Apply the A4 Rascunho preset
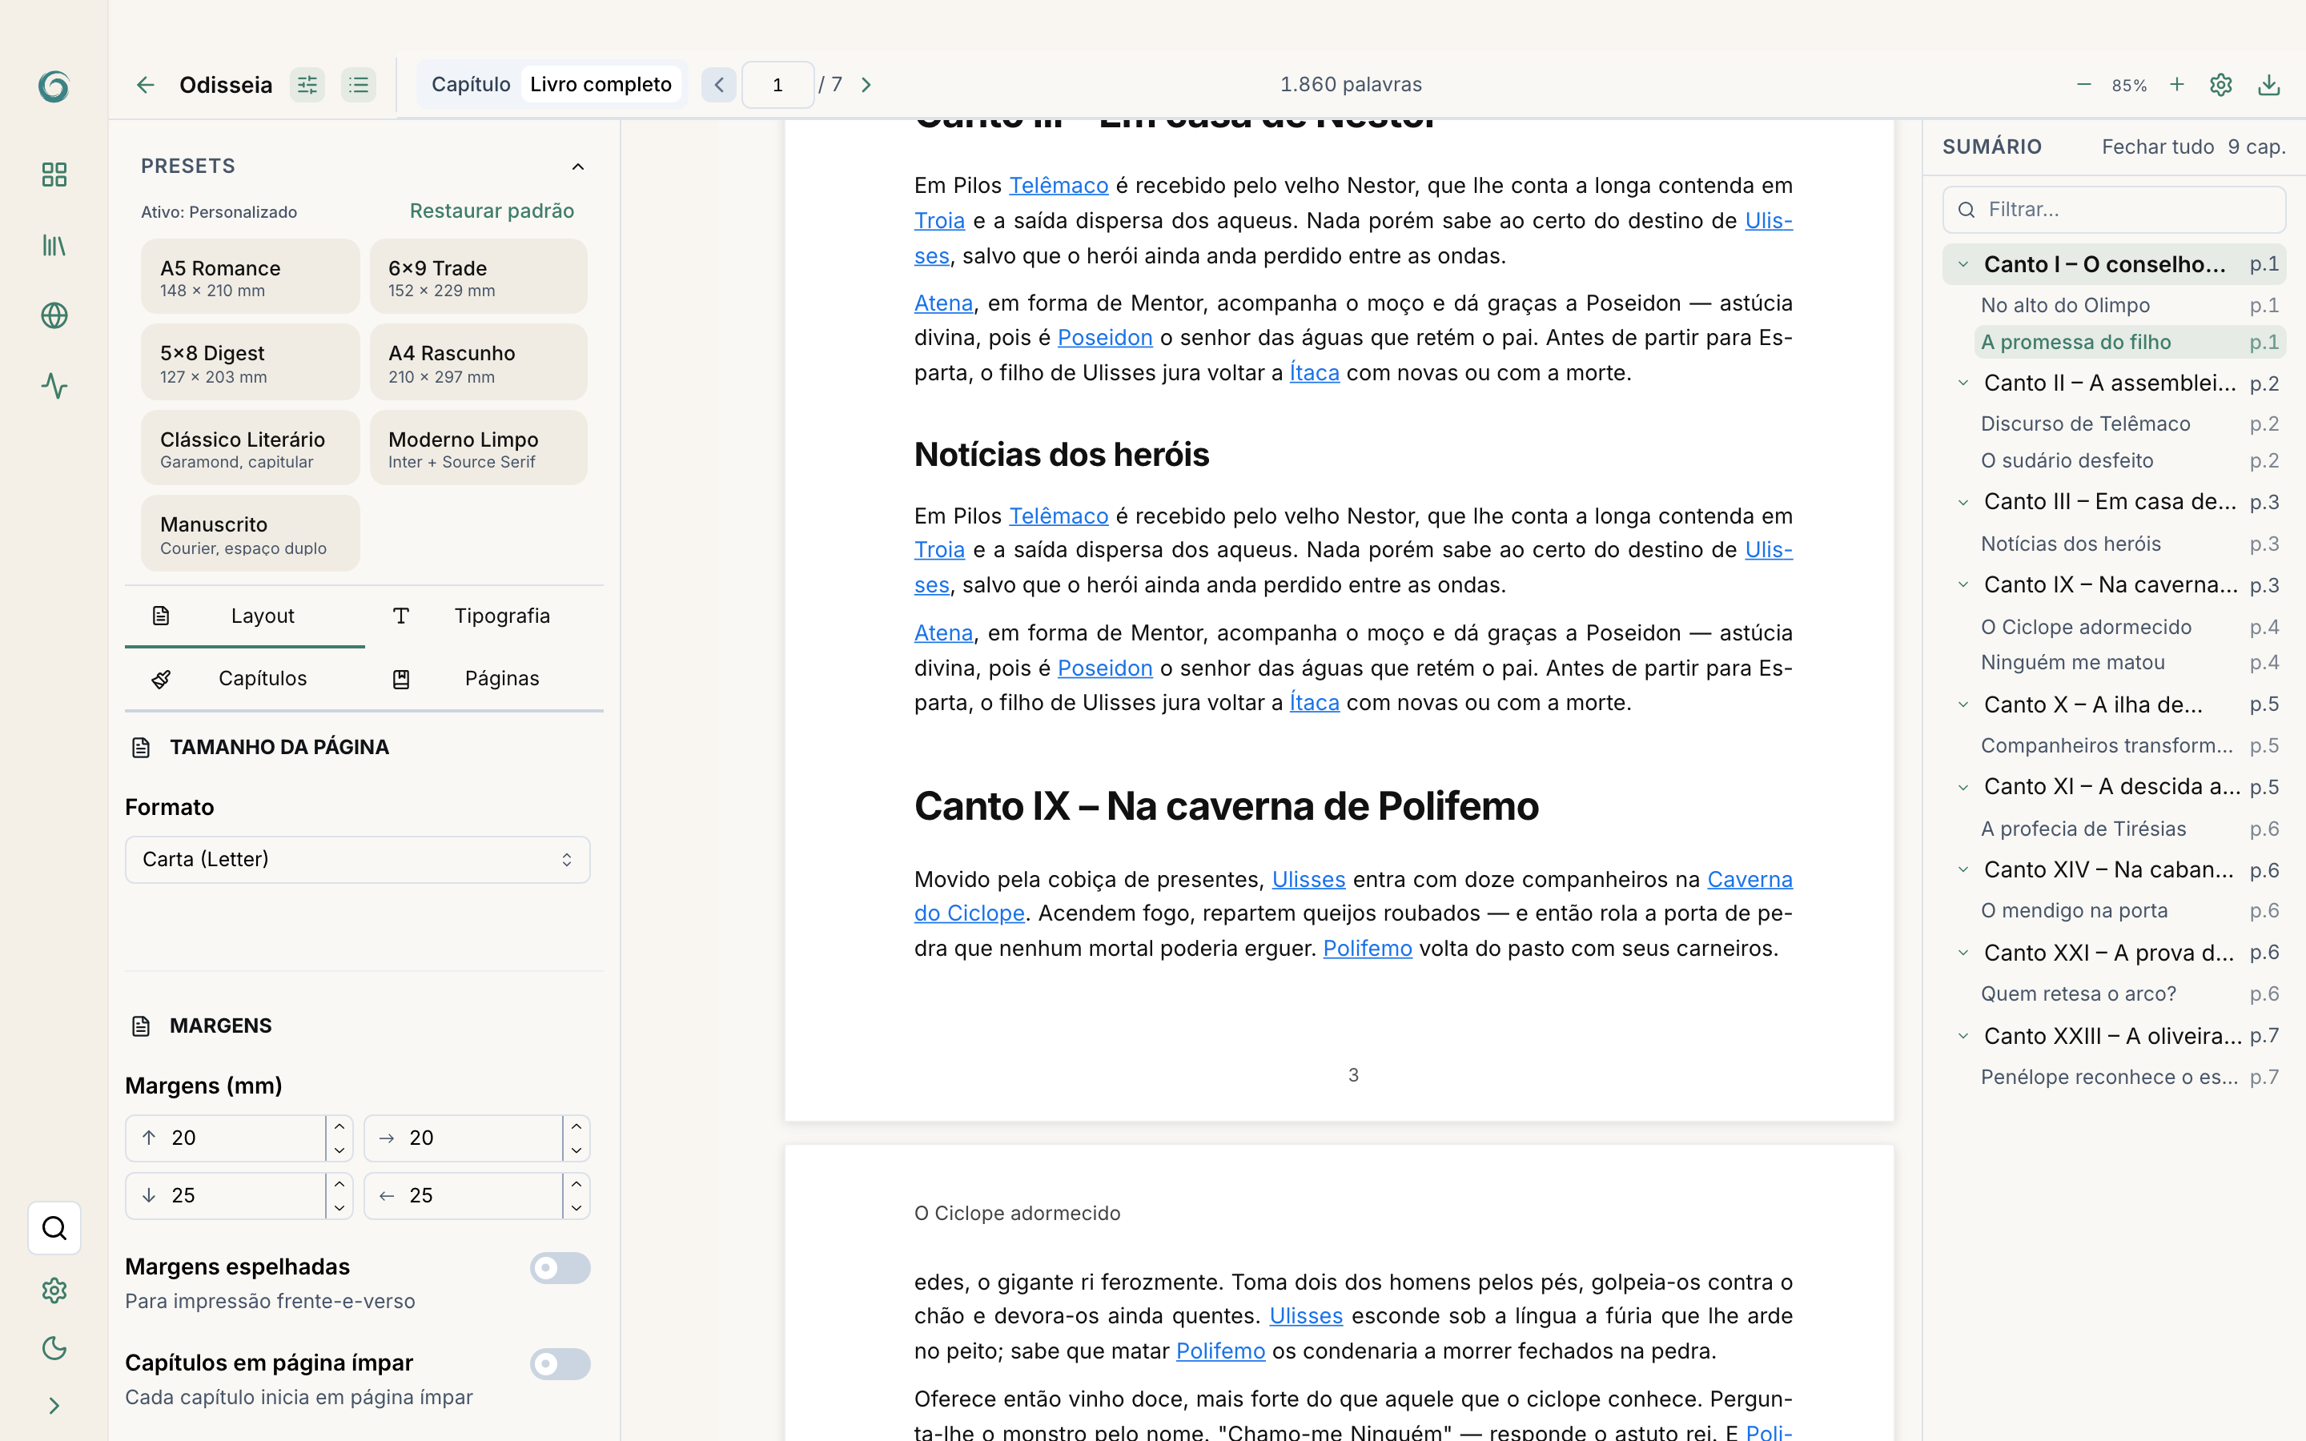2306x1441 pixels. tap(478, 362)
